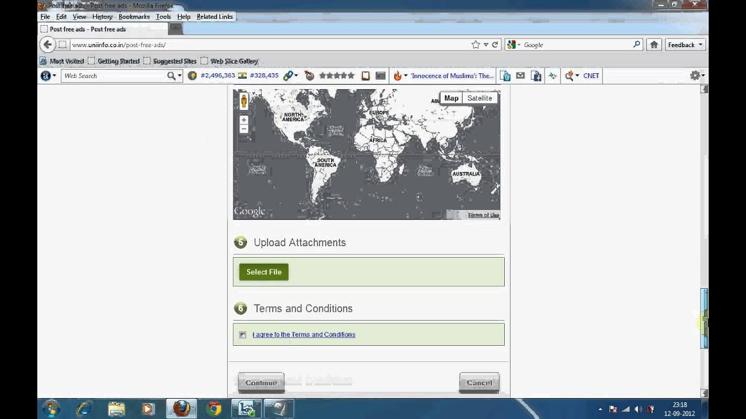Click the Select File button
The image size is (746, 419).
[263, 272]
